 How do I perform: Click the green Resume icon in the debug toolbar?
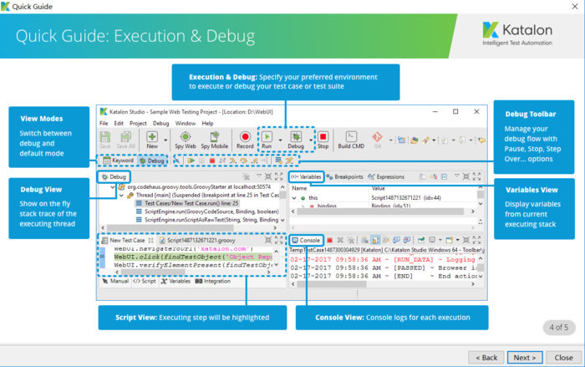[x=191, y=161]
